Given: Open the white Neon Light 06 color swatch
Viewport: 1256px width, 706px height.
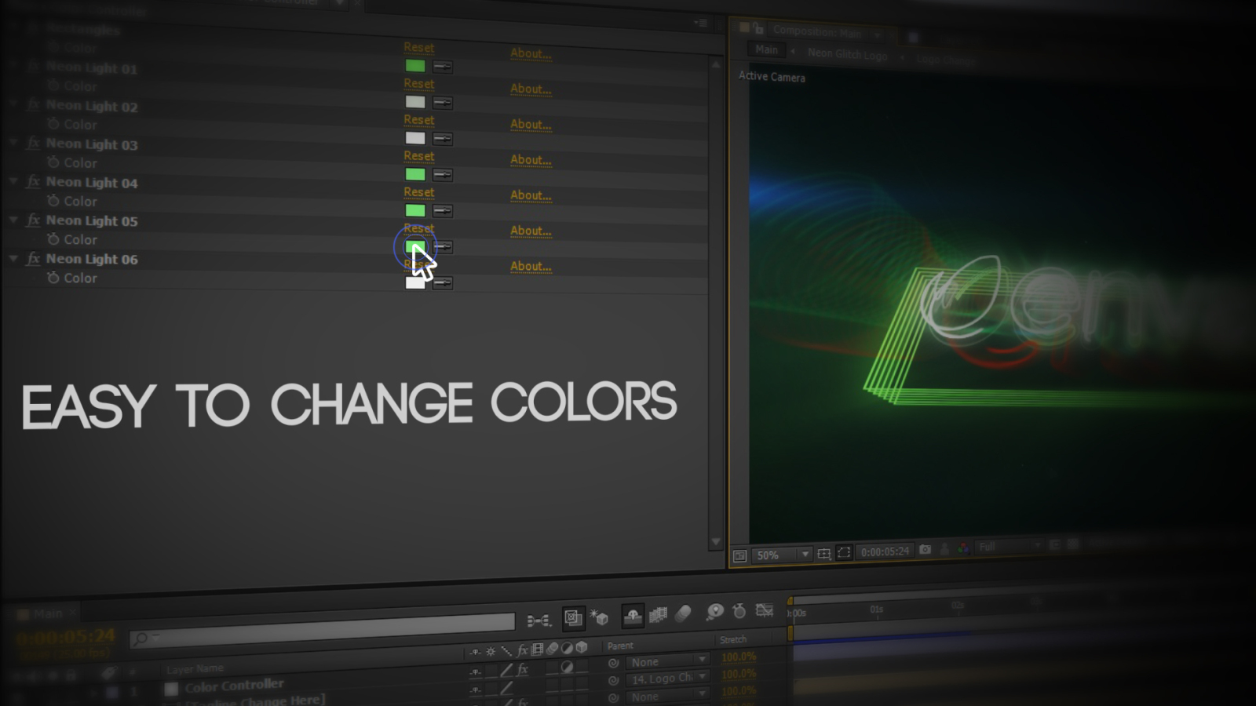Looking at the screenshot, I should click(415, 282).
